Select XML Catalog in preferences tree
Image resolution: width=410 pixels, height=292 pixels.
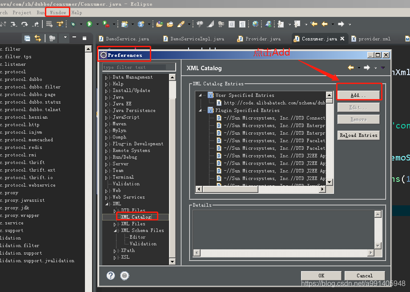click(136, 217)
